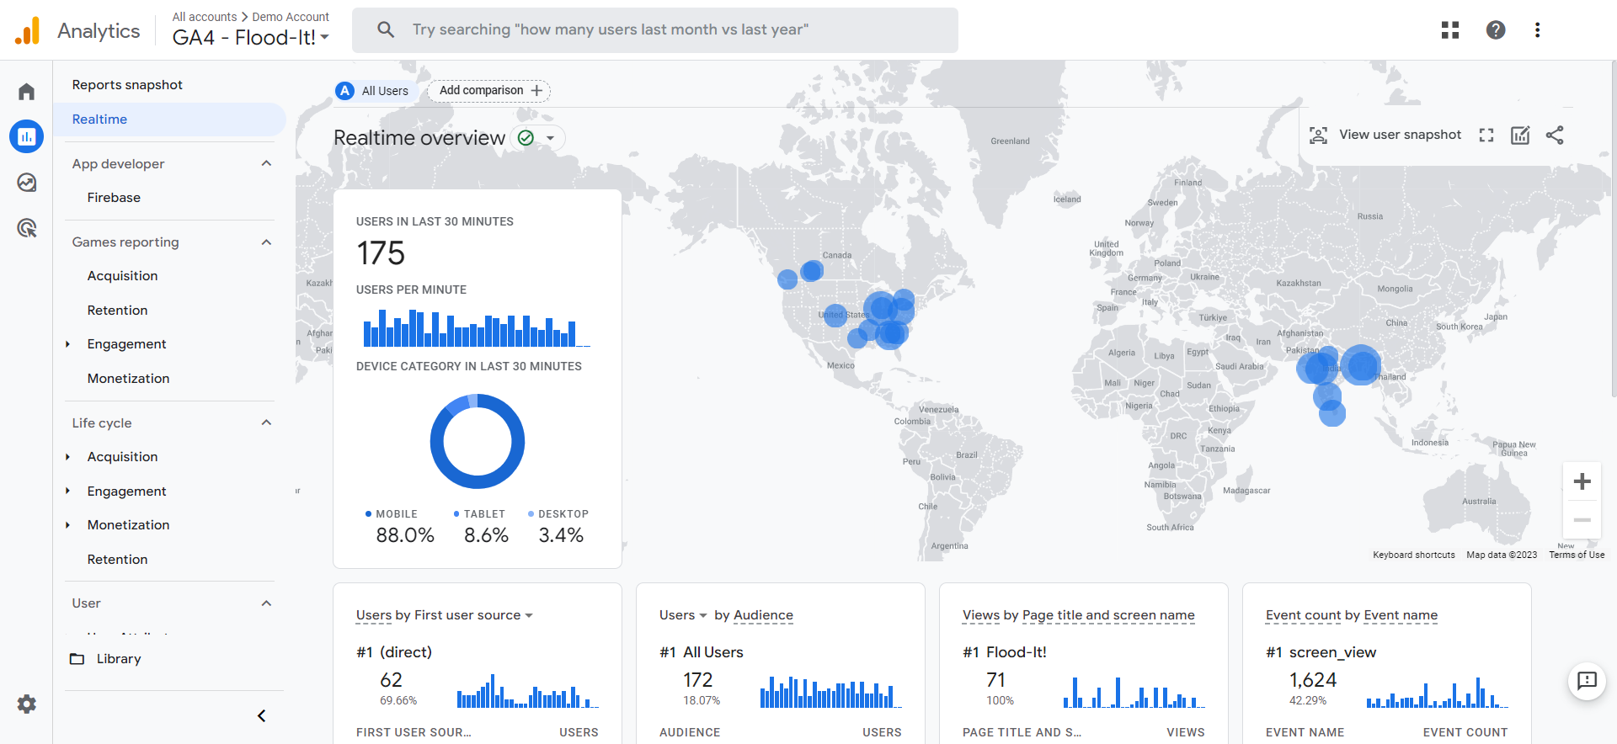Collapse the Games reporting section

click(266, 242)
